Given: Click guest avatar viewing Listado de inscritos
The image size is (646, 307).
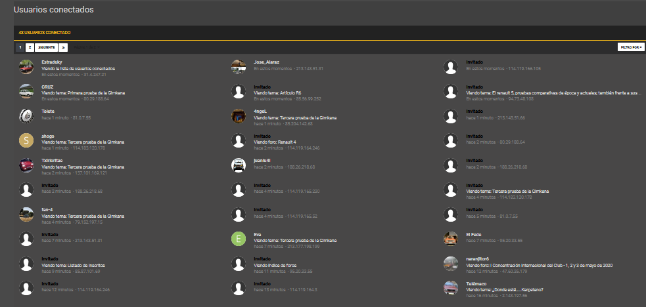Looking at the screenshot, I should [x=26, y=264].
